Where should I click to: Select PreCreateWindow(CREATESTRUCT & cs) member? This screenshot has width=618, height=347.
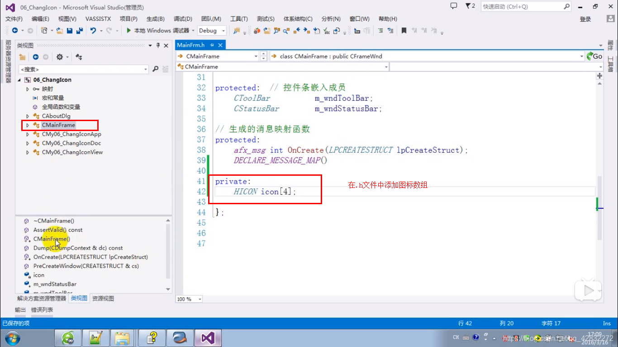click(86, 266)
